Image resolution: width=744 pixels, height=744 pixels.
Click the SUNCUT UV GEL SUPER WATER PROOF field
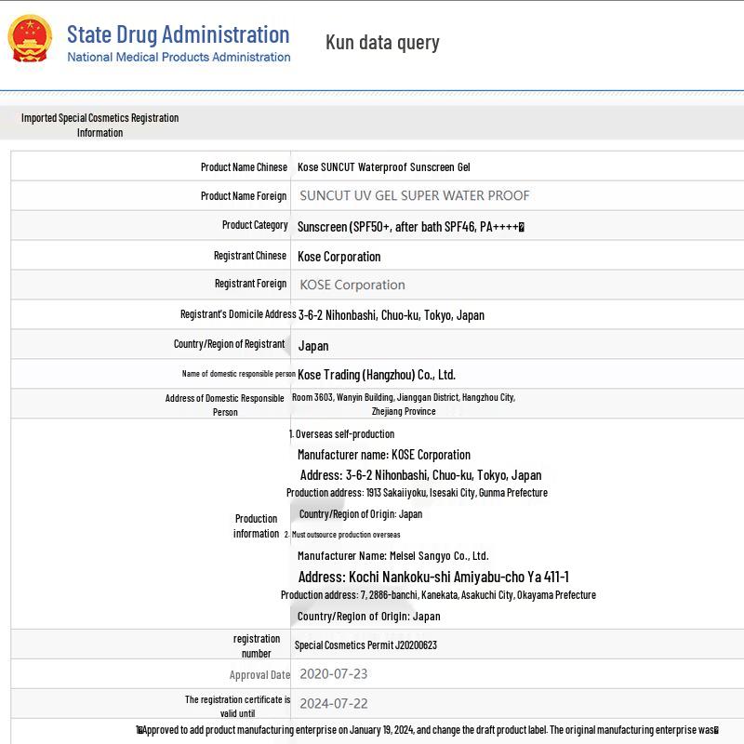(x=414, y=195)
